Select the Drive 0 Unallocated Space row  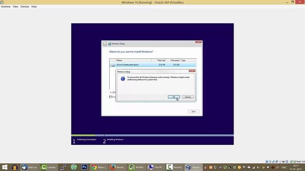tap(152, 65)
